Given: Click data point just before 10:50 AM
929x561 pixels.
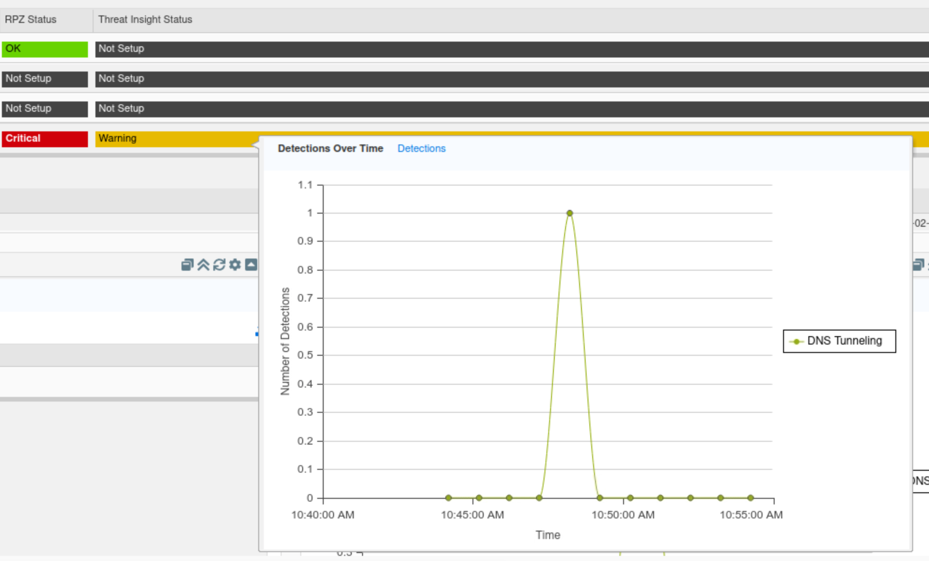Looking at the screenshot, I should point(600,498).
